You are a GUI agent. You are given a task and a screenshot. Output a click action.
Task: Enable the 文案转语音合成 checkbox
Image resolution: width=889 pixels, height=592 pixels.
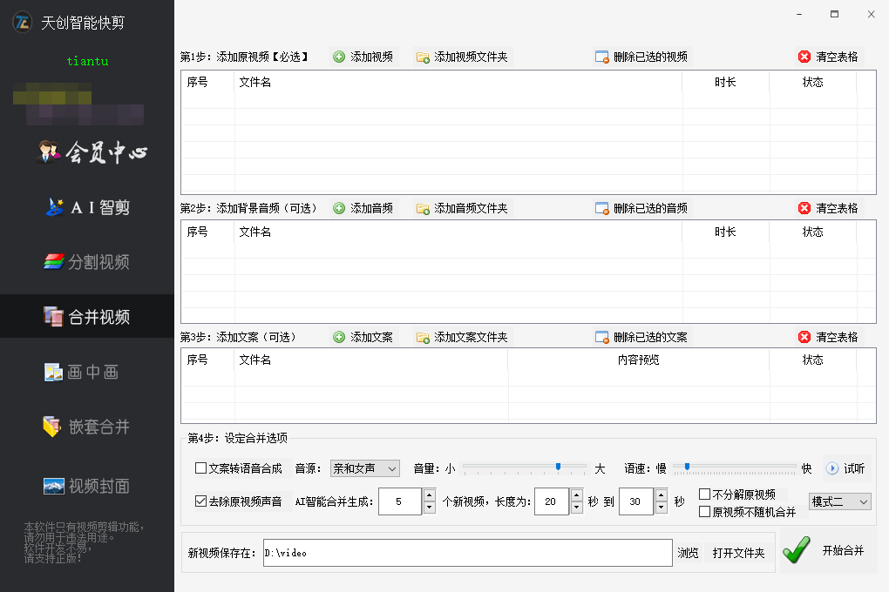click(201, 468)
